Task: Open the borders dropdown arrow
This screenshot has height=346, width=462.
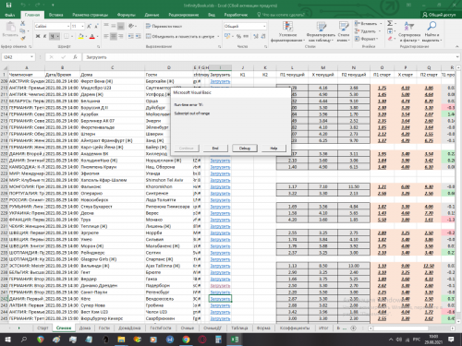Action: [x=72, y=36]
